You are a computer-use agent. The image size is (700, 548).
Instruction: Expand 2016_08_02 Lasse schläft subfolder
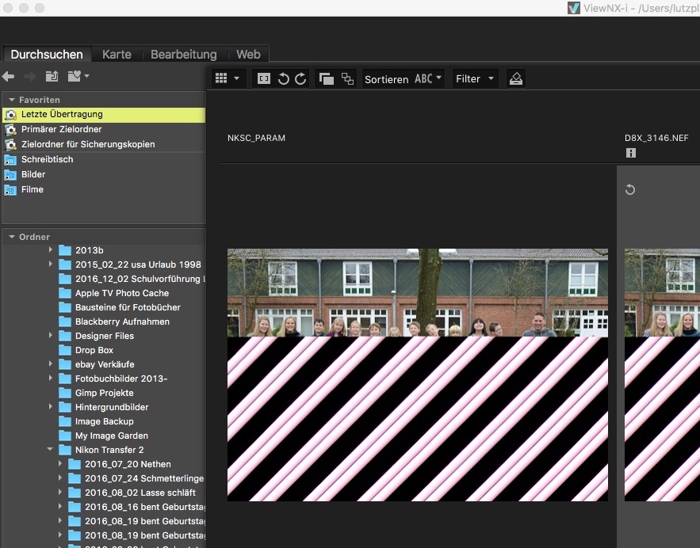click(60, 493)
